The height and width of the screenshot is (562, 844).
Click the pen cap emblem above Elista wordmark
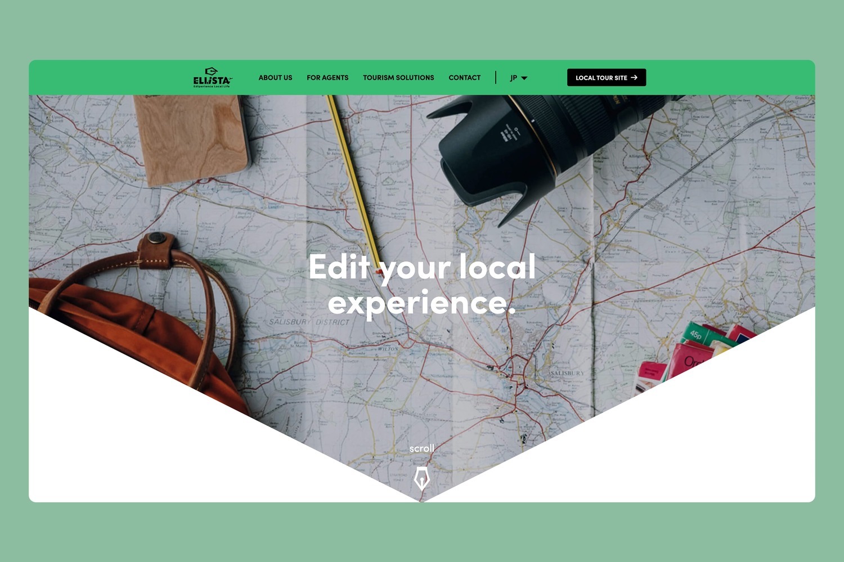pyautogui.click(x=211, y=71)
